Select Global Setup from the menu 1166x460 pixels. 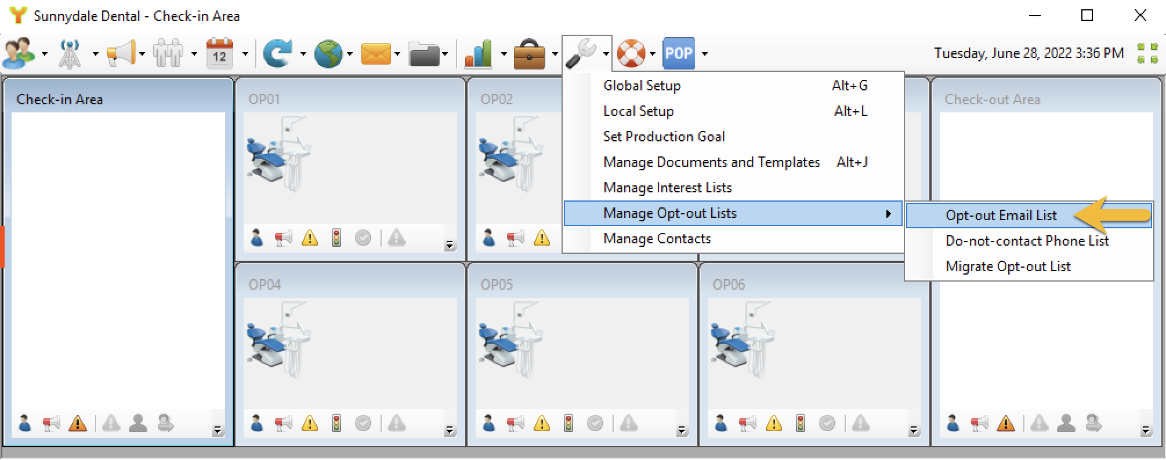tap(642, 86)
